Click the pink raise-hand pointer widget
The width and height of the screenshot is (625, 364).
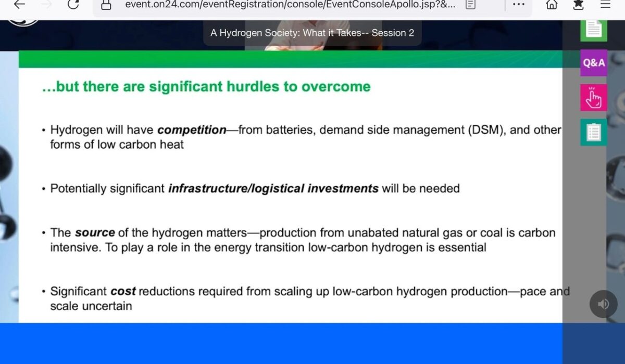(x=594, y=97)
